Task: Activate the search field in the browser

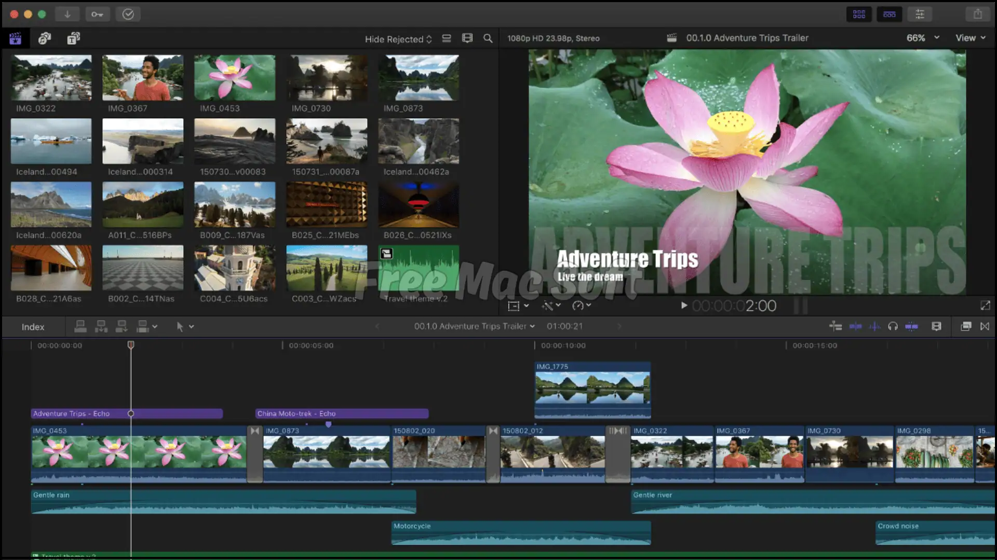Action: (488, 38)
